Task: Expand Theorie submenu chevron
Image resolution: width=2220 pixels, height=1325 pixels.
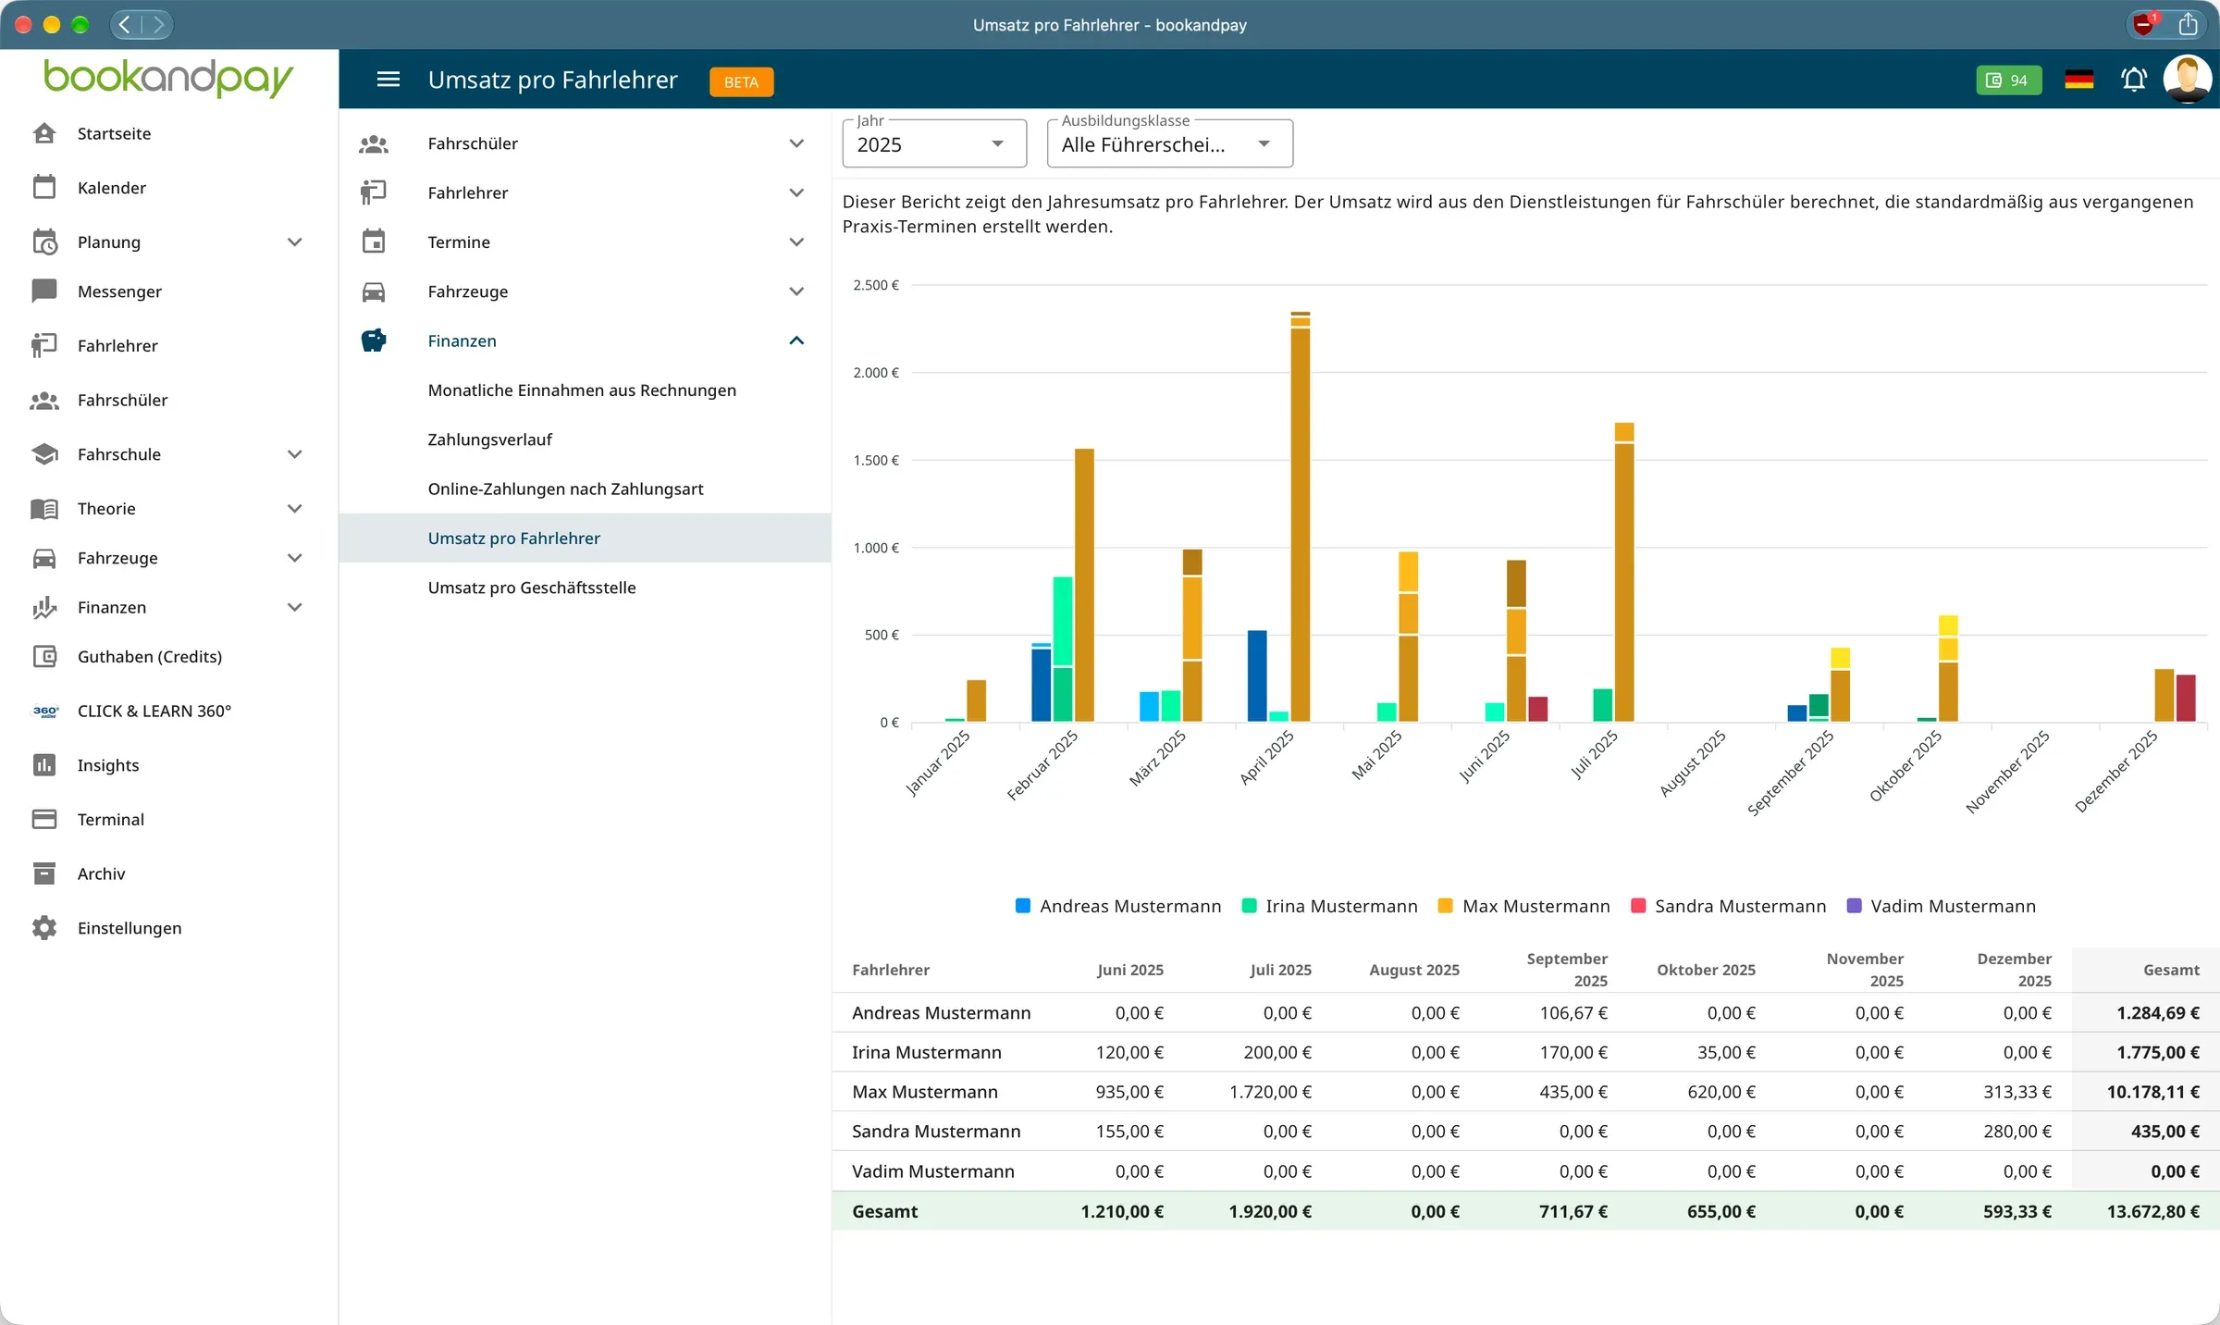Action: click(295, 509)
